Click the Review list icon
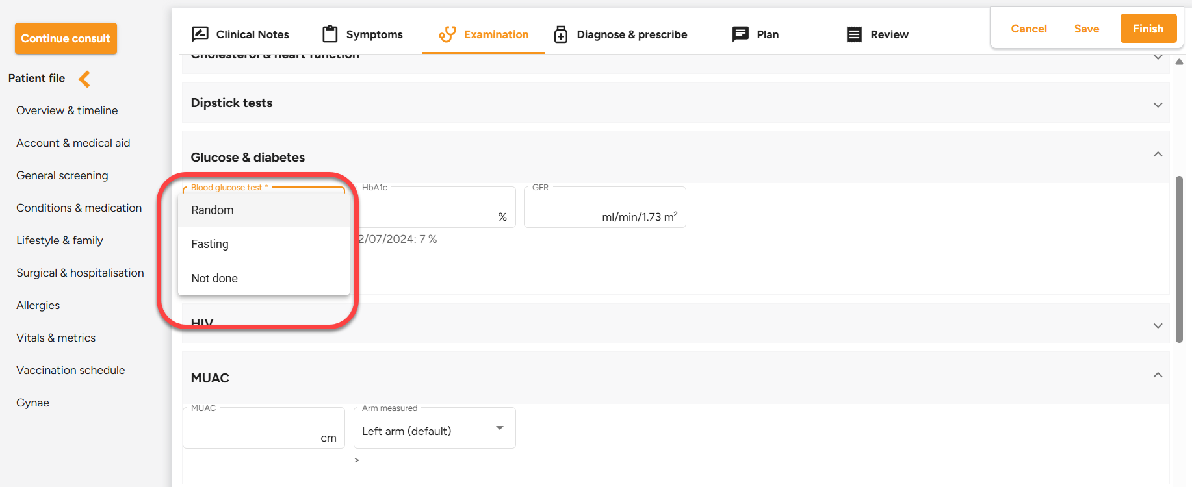 [x=854, y=34]
